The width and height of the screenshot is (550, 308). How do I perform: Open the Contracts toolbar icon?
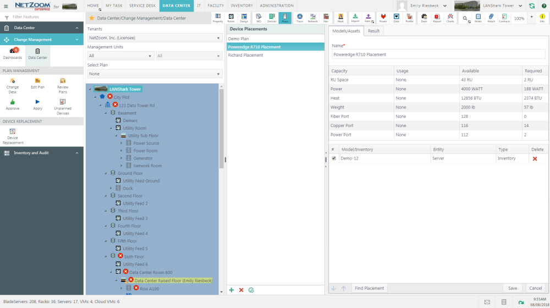pyautogui.click(x=504, y=18)
